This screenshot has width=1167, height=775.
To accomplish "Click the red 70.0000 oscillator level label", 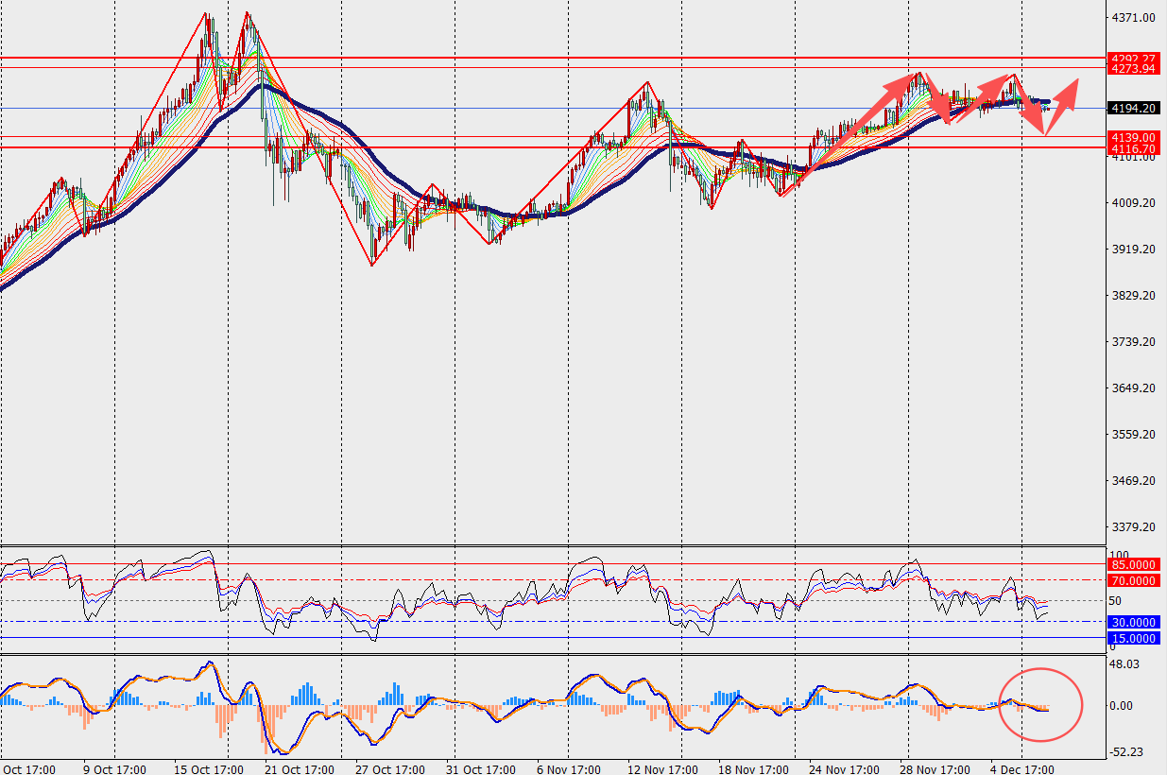I will (1134, 580).
